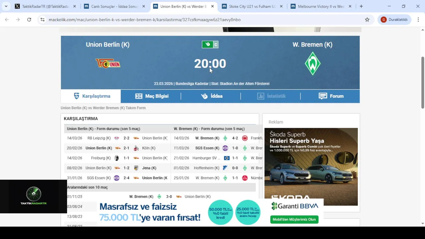Open the 3-0 W. Bremen vs Union Berlin score
Screen dimensions: 425x239
[x=169, y=197]
